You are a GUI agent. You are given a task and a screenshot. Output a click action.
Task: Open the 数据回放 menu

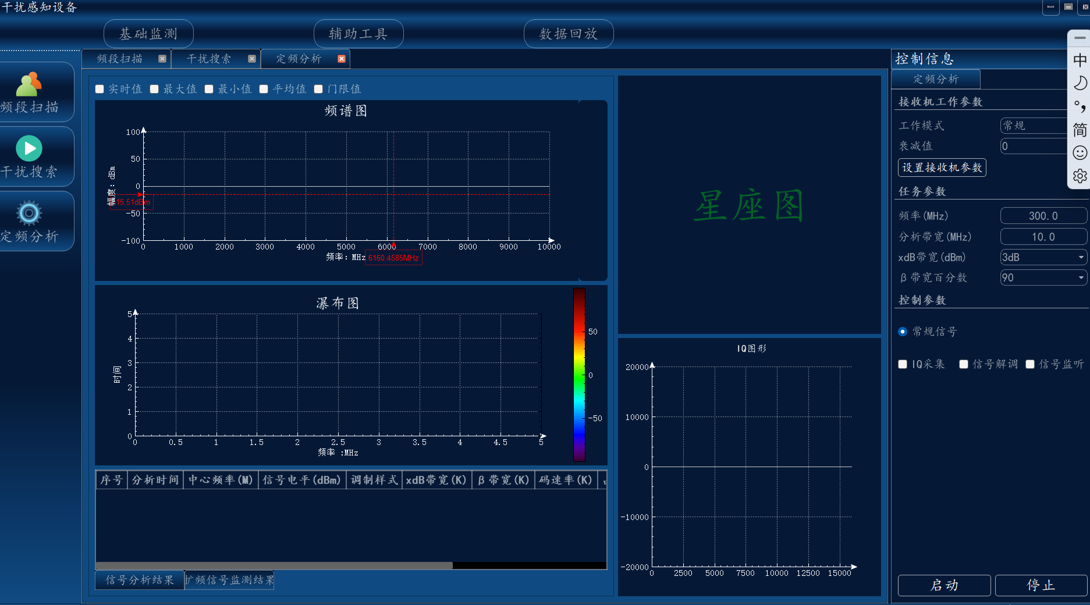click(569, 34)
